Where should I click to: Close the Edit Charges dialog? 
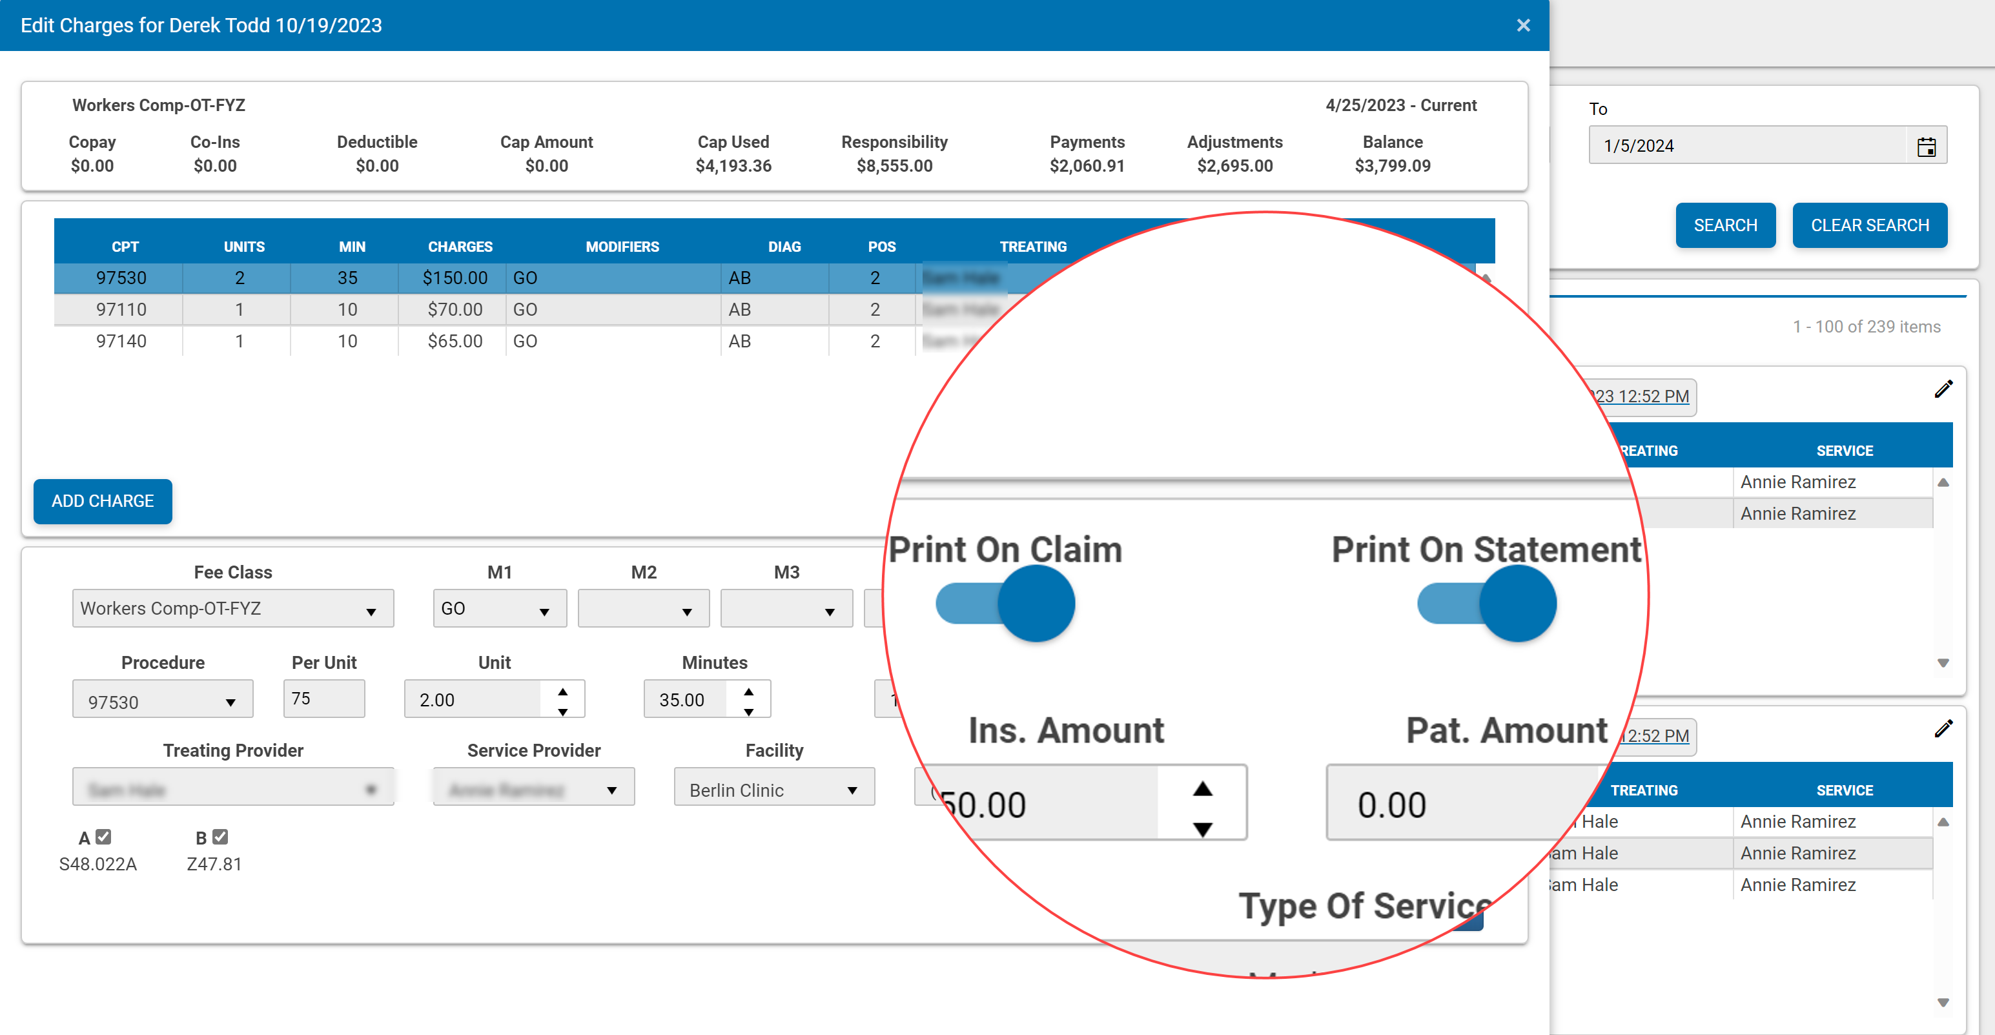1522,25
